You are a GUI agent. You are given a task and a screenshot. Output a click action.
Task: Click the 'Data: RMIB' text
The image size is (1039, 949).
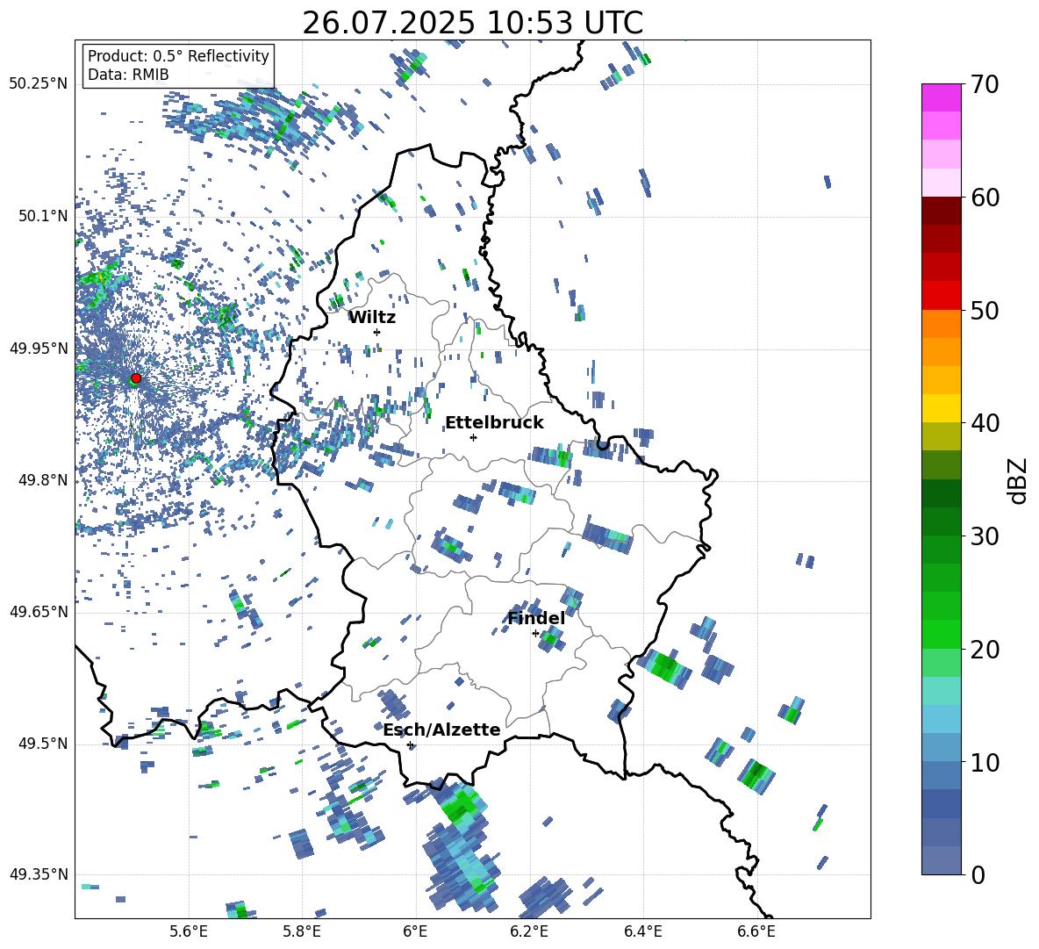pos(128,75)
